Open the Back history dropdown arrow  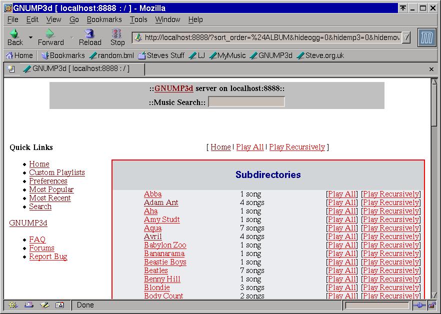point(30,37)
